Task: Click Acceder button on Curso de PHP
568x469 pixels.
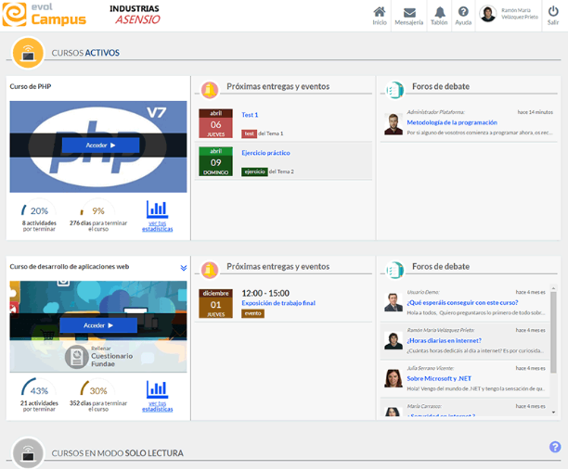Action: [x=100, y=146]
